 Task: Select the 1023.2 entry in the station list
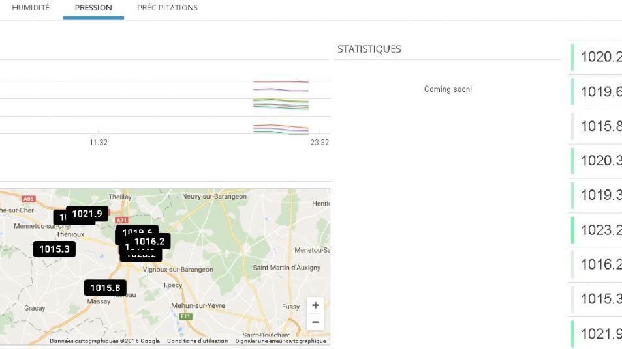point(600,230)
